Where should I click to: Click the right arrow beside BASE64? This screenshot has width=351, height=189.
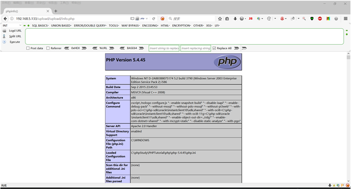(x=141, y=48)
